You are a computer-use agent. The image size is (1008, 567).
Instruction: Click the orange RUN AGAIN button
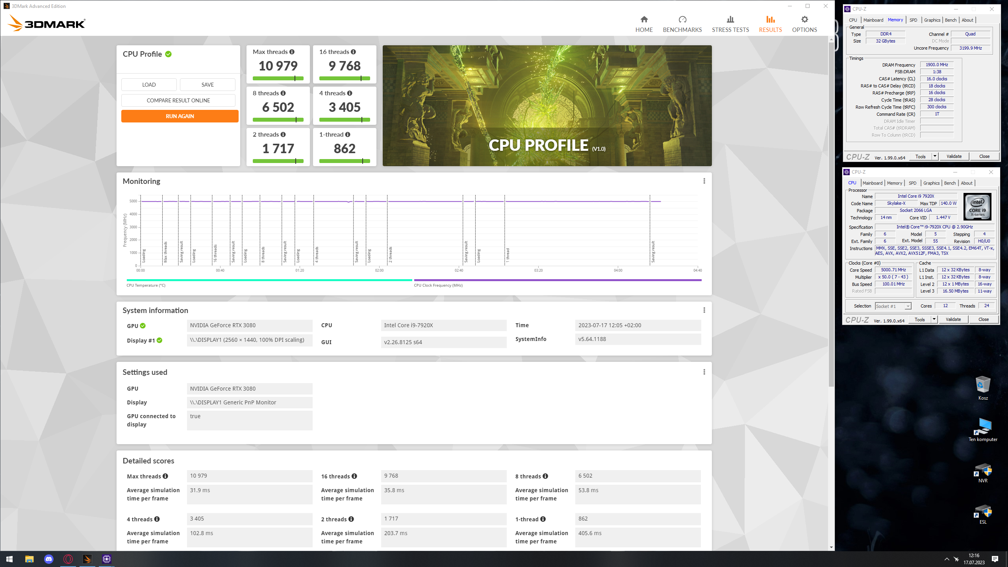pyautogui.click(x=180, y=116)
